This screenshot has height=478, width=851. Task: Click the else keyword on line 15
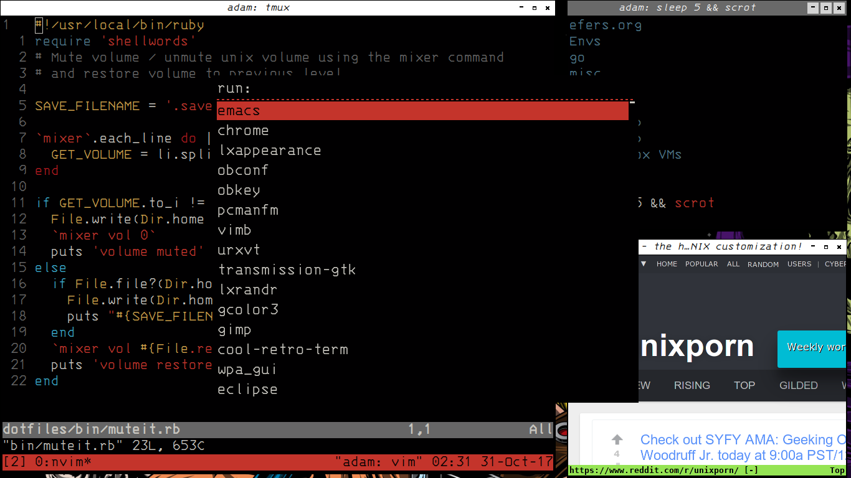tap(50, 268)
